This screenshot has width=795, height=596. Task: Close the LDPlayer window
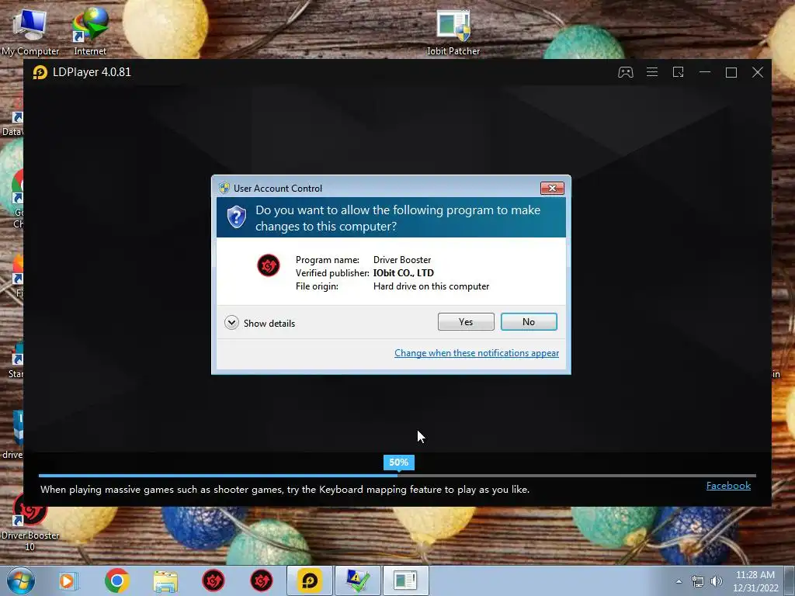tap(758, 72)
